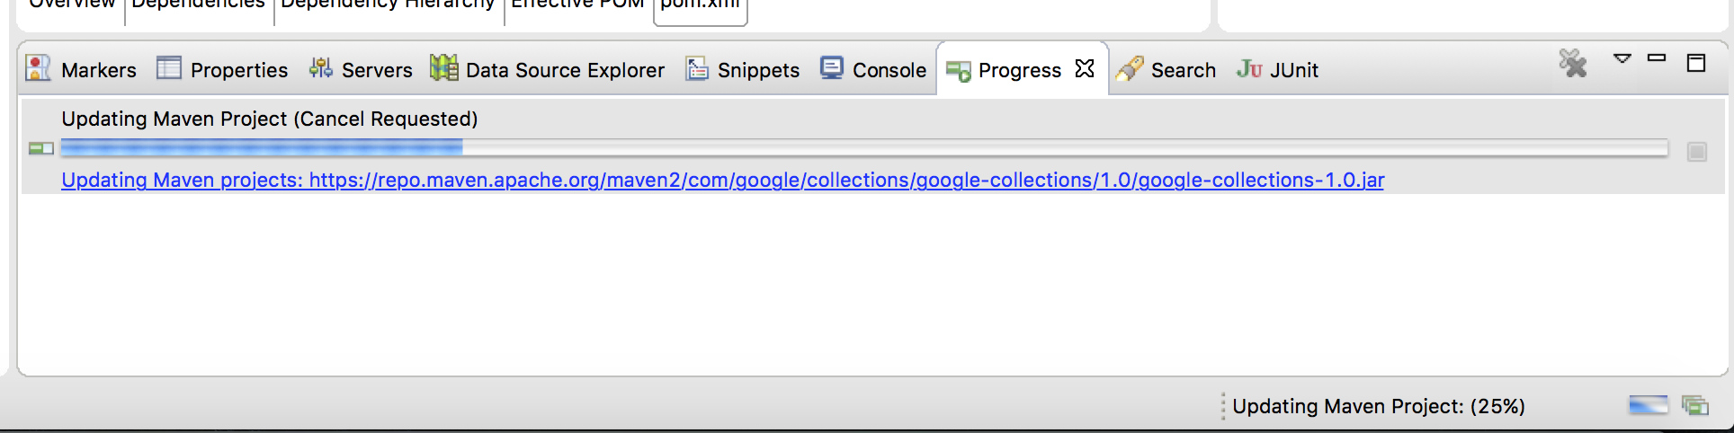The width and height of the screenshot is (1734, 433).
Task: Click the Properties table icon
Action: (169, 68)
